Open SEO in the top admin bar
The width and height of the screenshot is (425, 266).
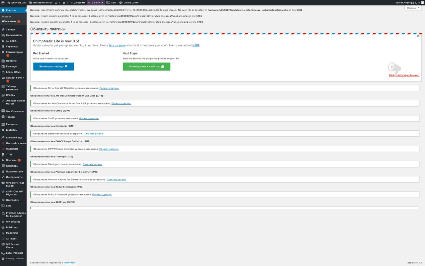(x=111, y=2)
